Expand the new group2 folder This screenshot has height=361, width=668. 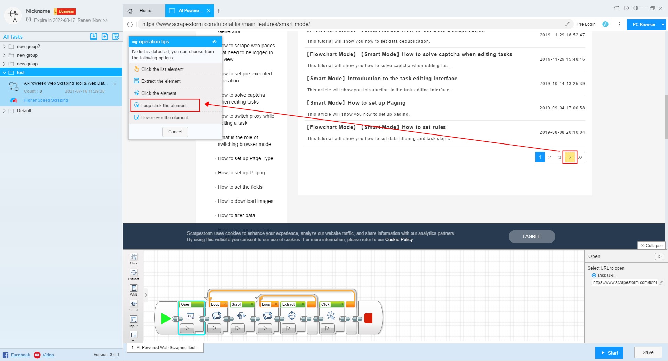tap(4, 46)
